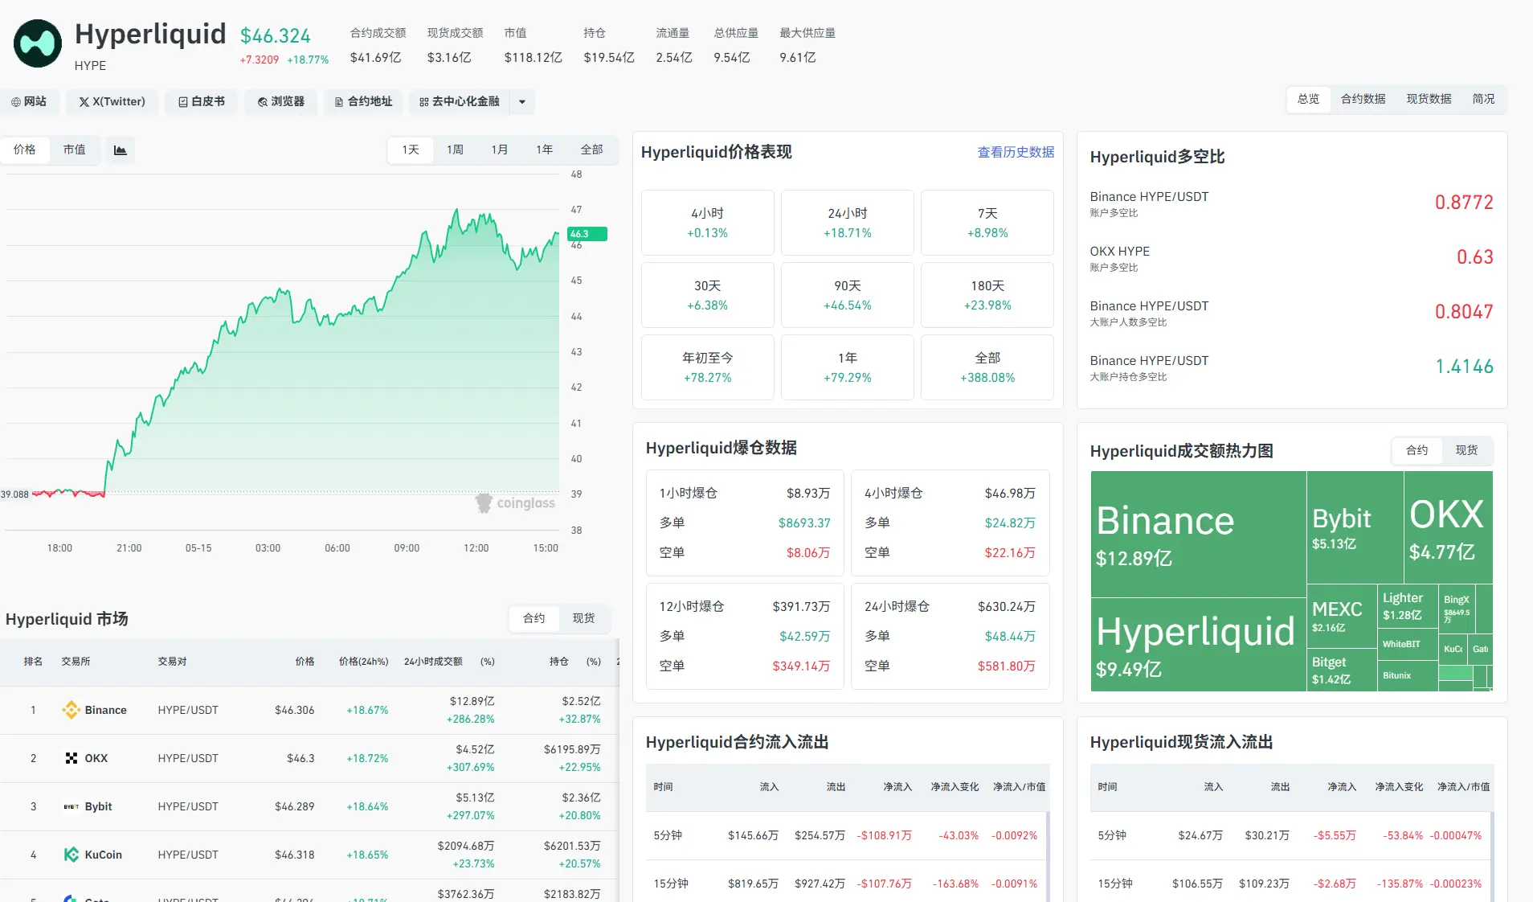Click the OKX logo in market table

(x=72, y=758)
